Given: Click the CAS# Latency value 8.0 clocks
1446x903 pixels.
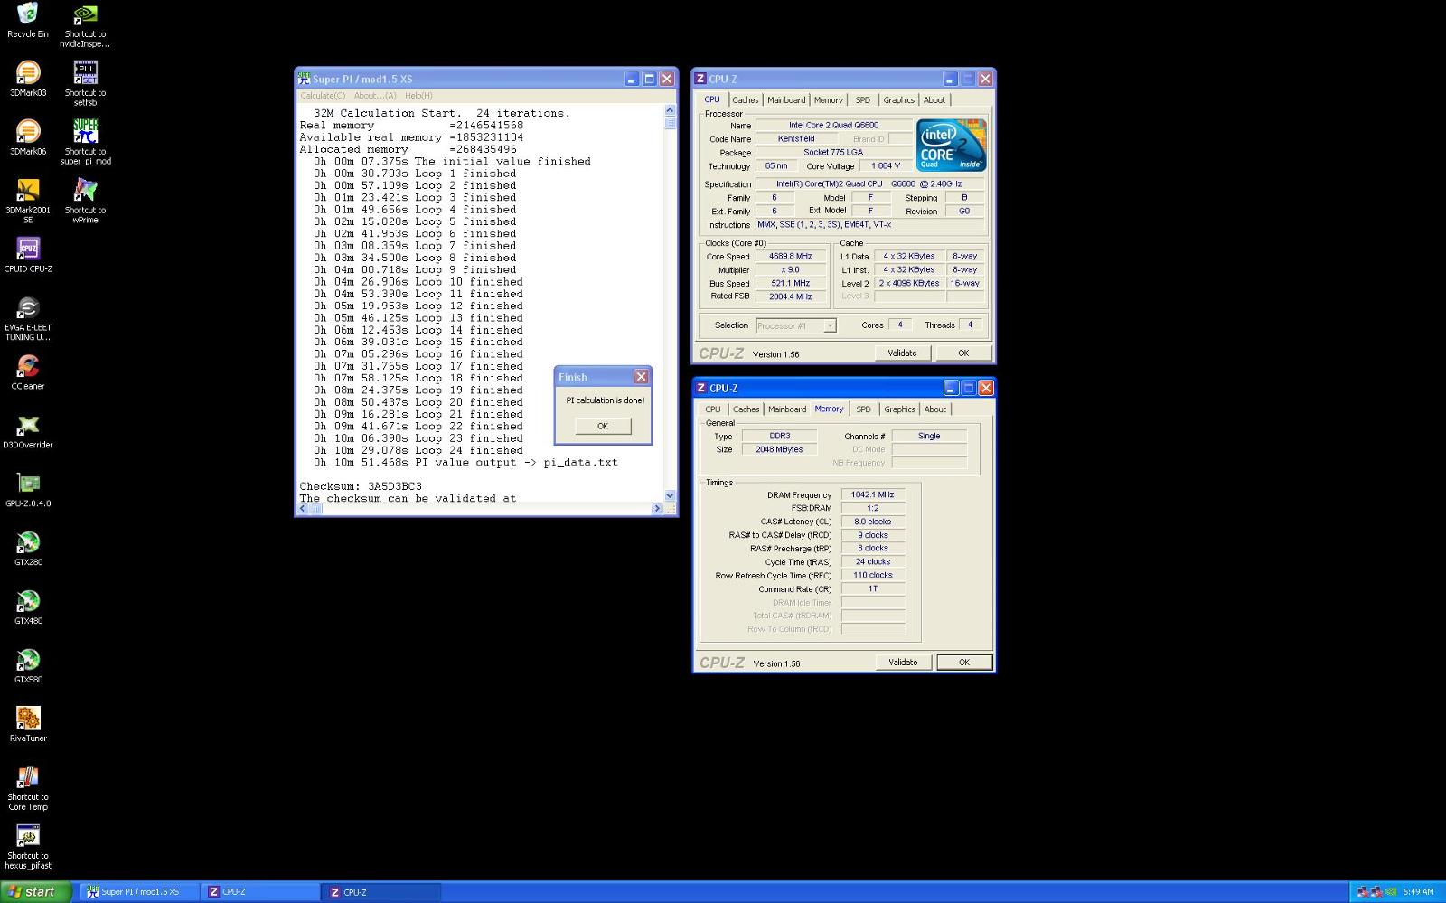Looking at the screenshot, I should pyautogui.click(x=873, y=522).
